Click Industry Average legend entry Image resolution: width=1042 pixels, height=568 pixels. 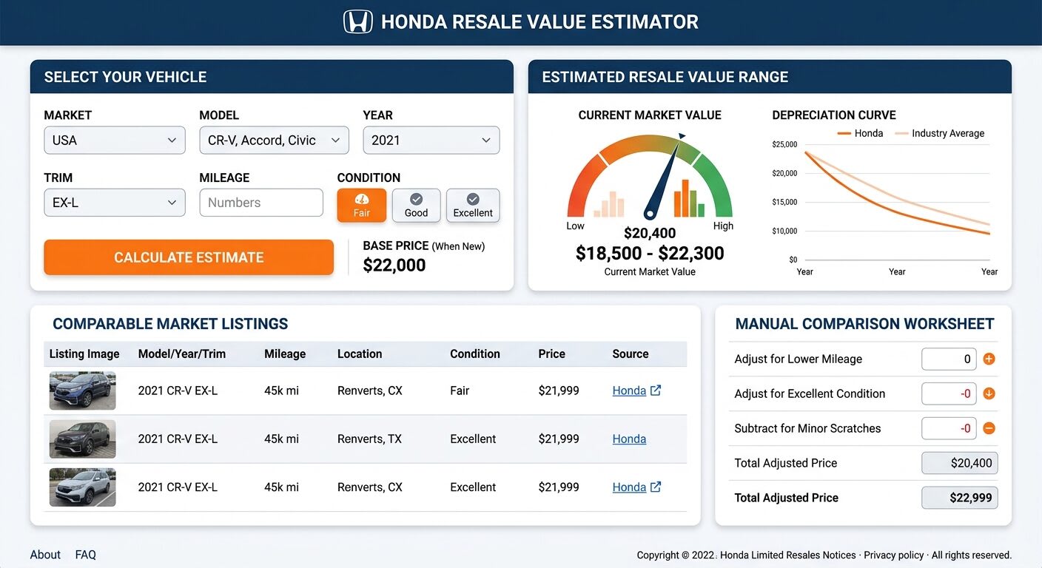tap(940, 133)
